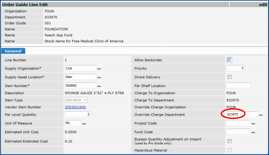Click into the Priority input field
269x155 pixels.
[235, 68]
